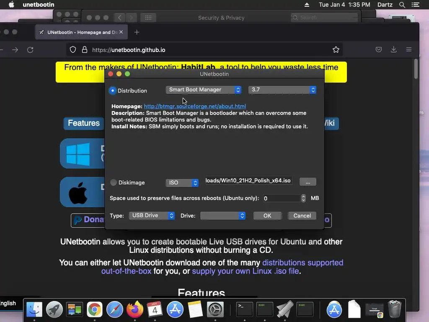Click the persistence space MB field
429x322 pixels.
[282, 198]
